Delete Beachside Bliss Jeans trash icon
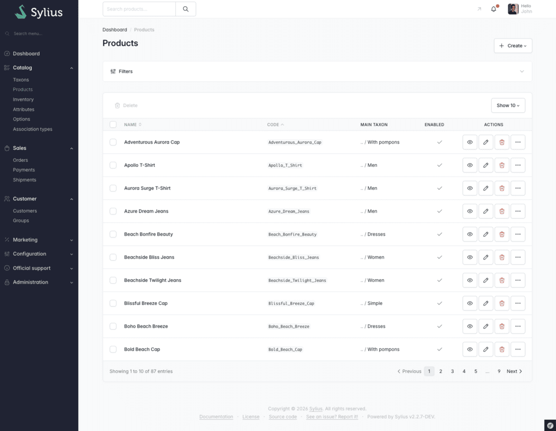Viewport: 556px width, 431px height. [x=502, y=257]
